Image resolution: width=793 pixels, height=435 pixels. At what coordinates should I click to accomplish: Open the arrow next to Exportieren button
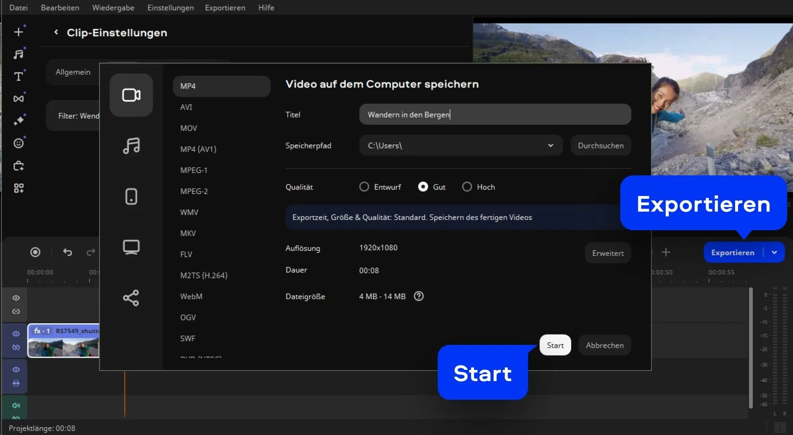click(774, 253)
